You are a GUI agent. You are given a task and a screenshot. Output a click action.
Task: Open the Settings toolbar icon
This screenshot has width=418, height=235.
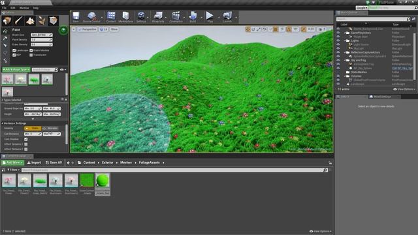141,17
